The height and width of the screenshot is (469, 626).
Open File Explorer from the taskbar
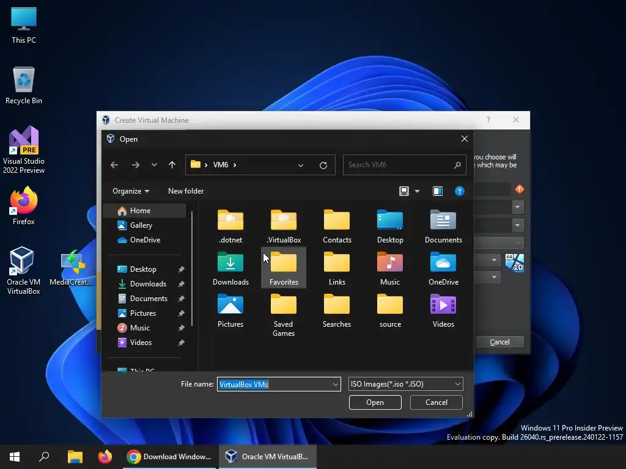click(75, 457)
